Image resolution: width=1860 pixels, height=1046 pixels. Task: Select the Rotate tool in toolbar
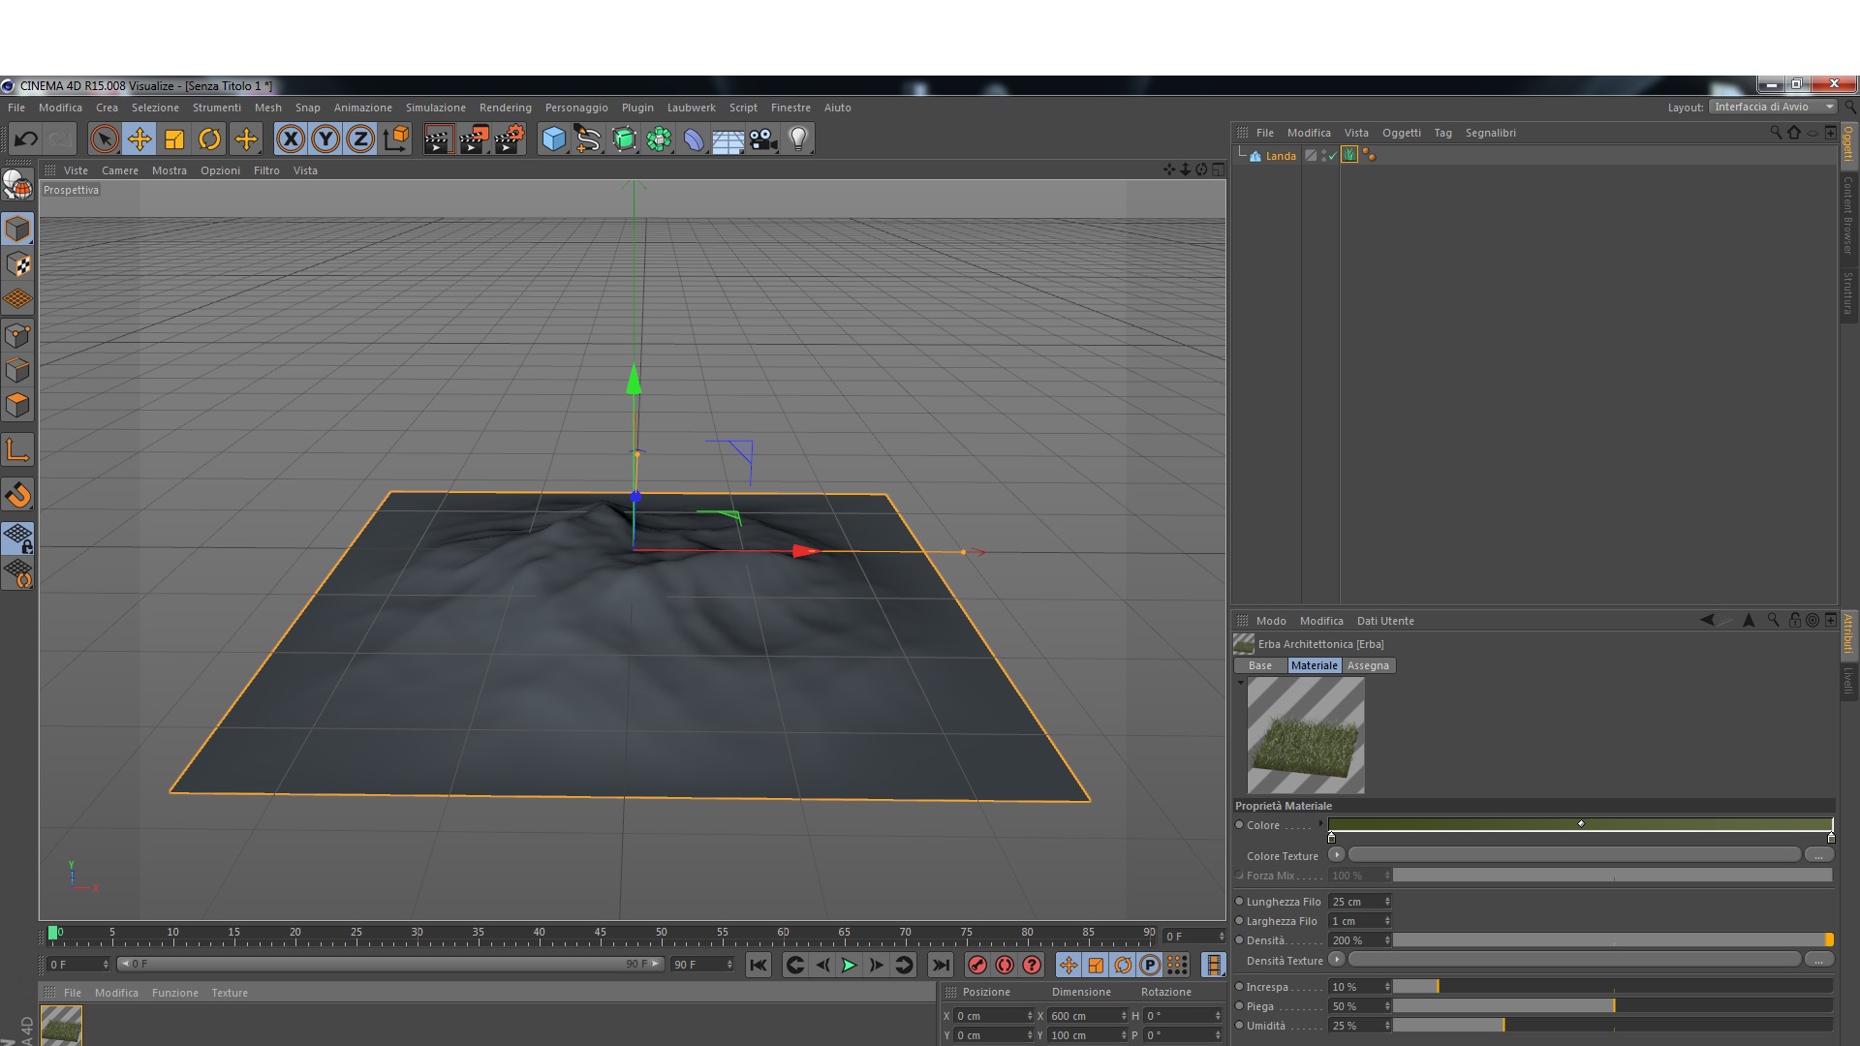click(x=209, y=139)
